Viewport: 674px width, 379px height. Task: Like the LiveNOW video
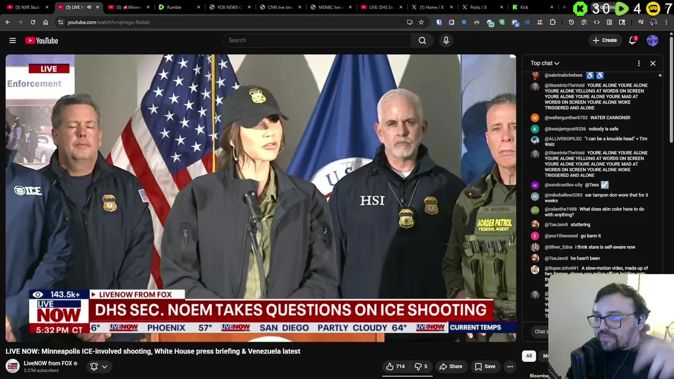395,366
